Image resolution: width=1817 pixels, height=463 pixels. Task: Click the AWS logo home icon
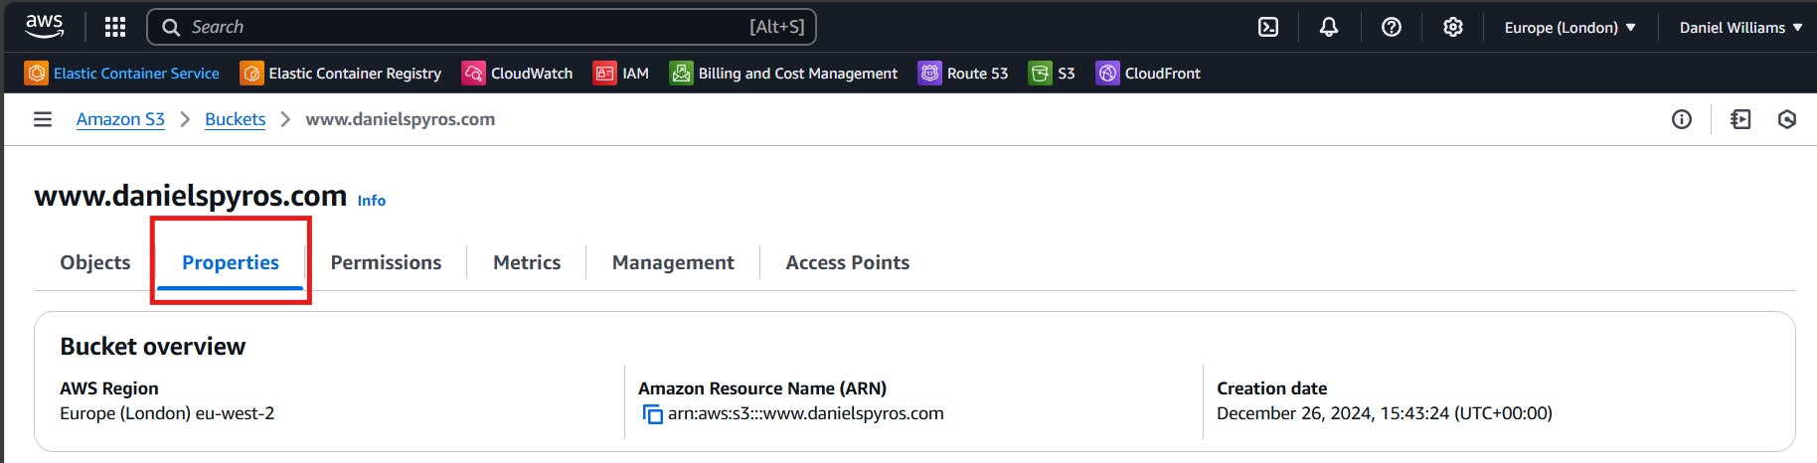point(45,26)
